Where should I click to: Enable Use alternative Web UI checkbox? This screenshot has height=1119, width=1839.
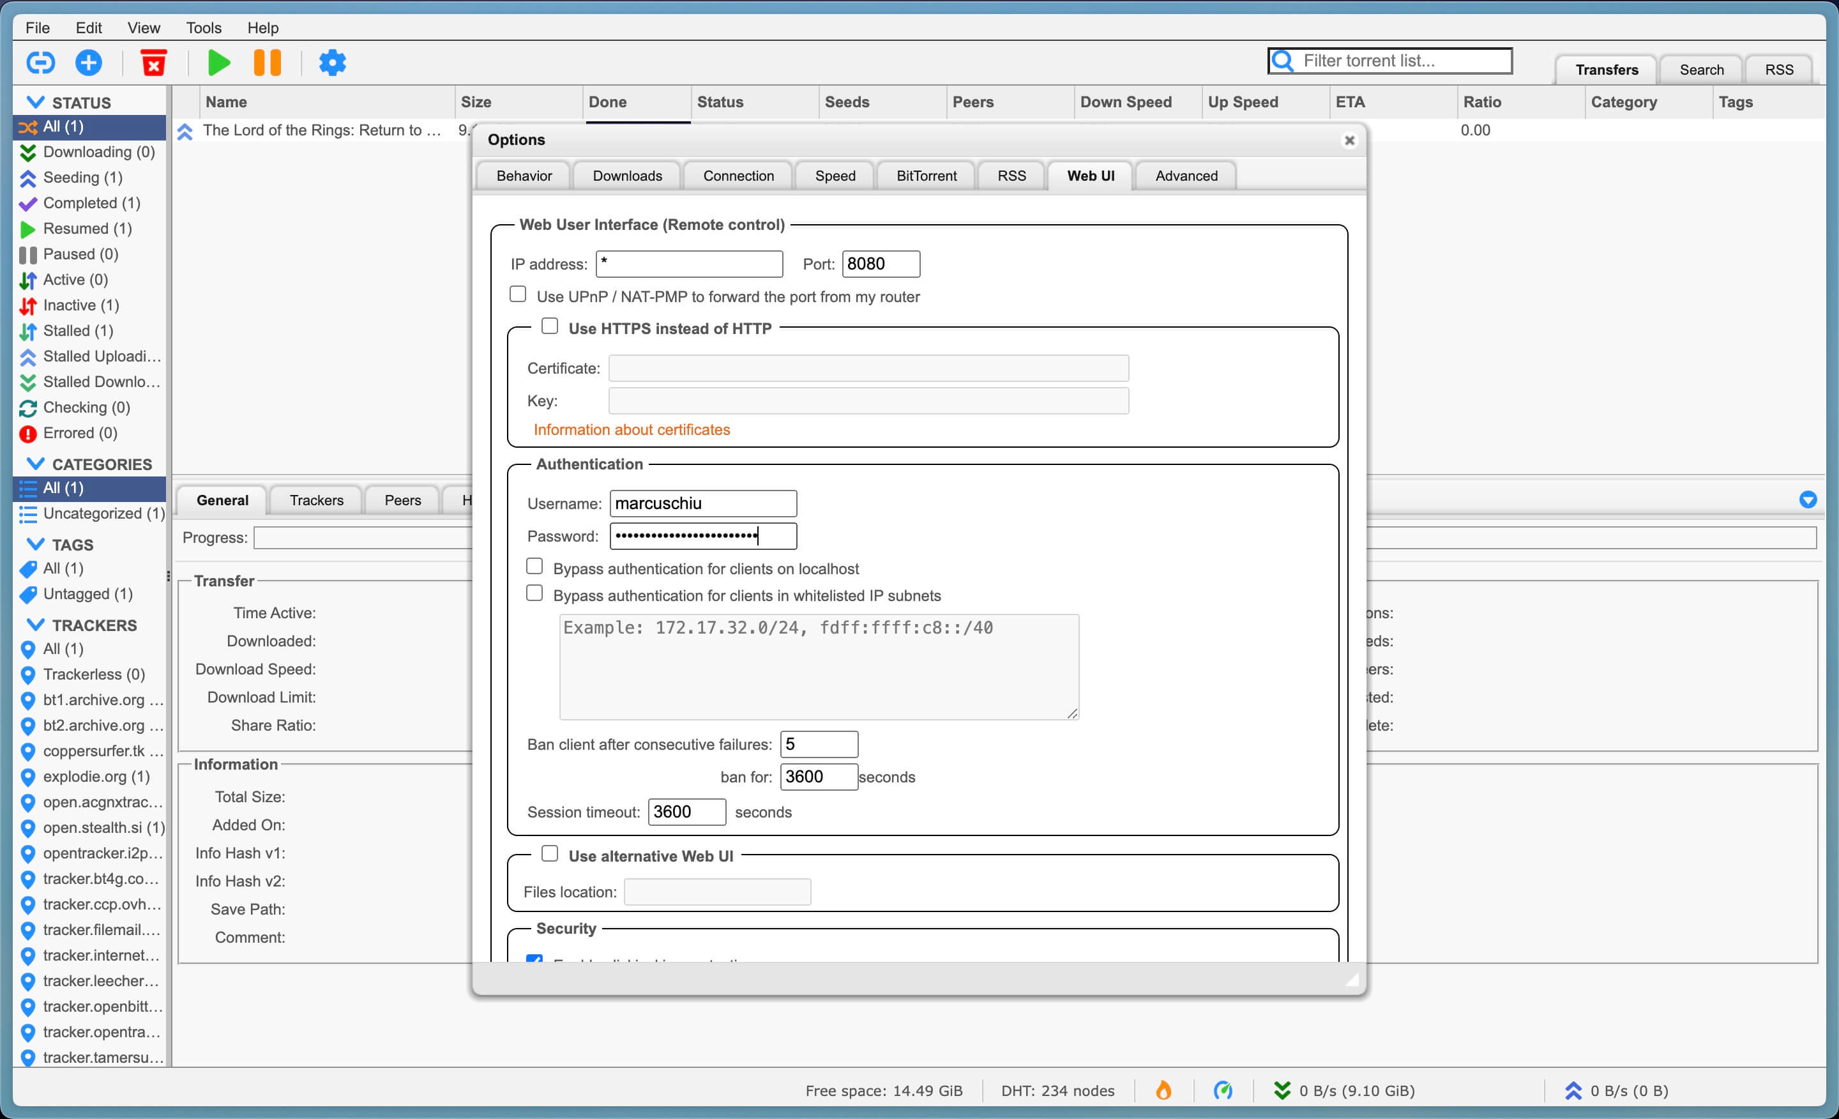(550, 855)
